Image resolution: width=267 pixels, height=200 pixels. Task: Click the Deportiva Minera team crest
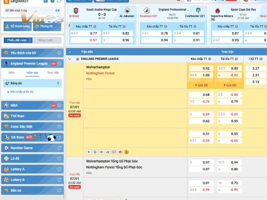[218, 11]
